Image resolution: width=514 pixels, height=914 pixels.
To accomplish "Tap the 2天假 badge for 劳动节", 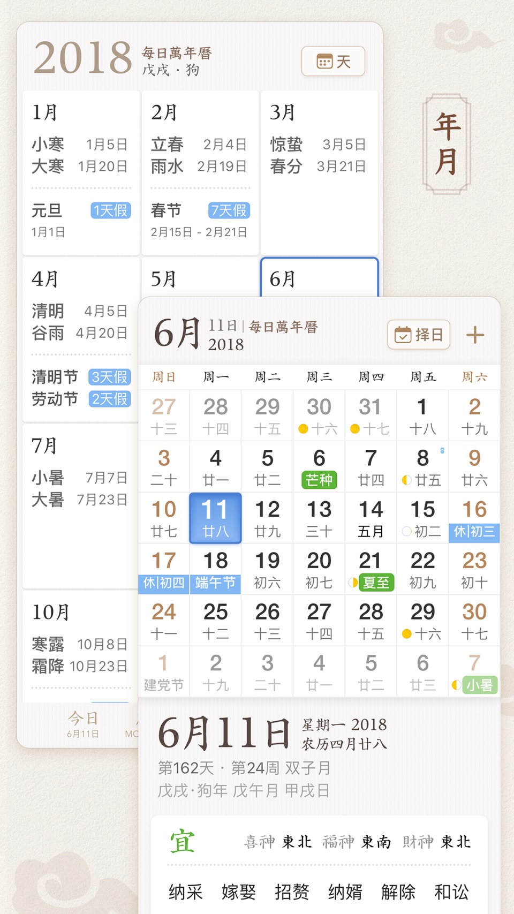I will pyautogui.click(x=110, y=399).
